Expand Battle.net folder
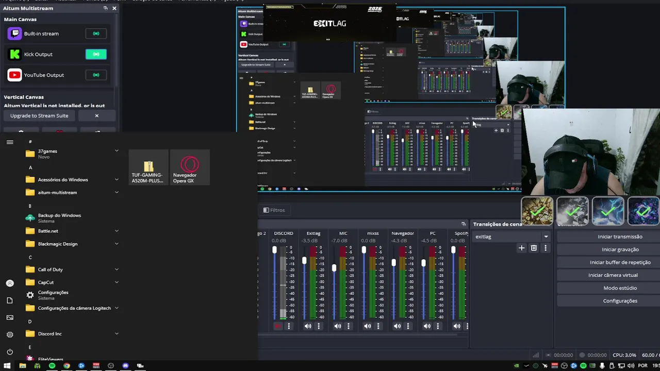 point(117,231)
